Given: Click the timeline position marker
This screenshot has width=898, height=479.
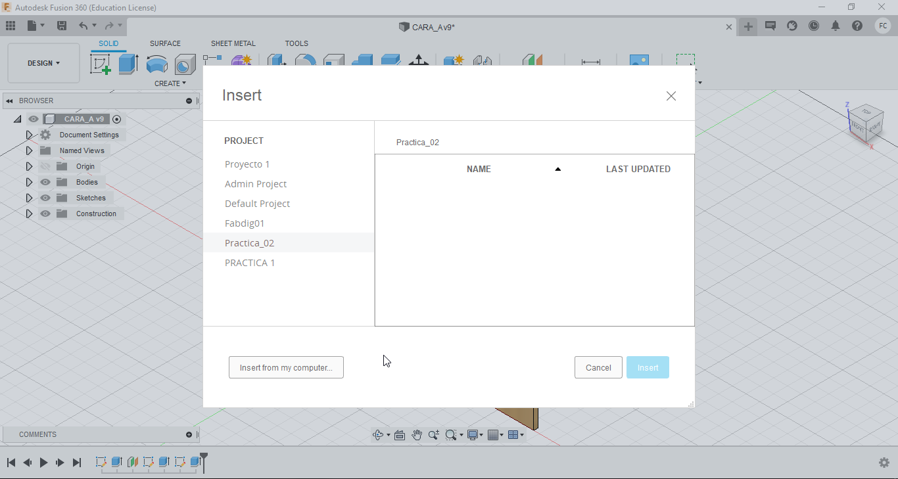Looking at the screenshot, I should 204,462.
